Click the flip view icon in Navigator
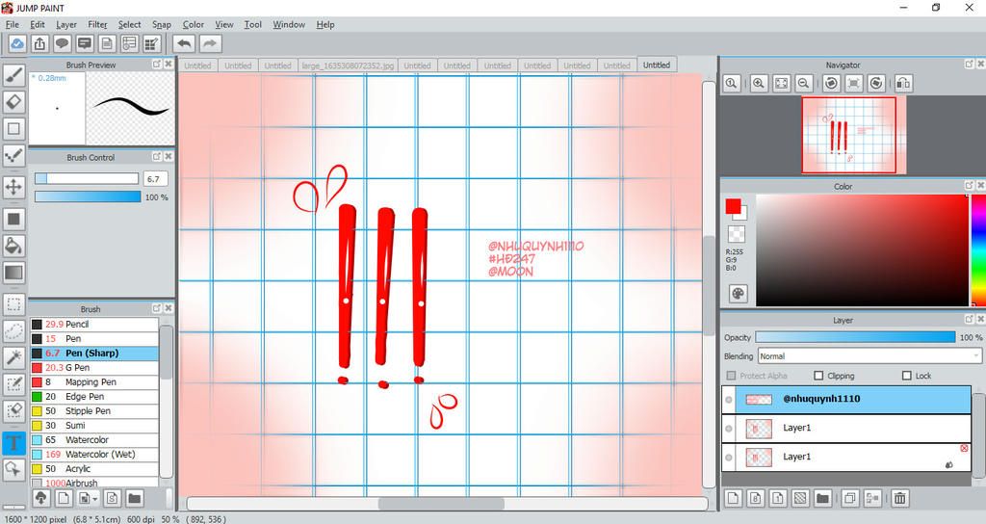986x524 pixels. 903,83
